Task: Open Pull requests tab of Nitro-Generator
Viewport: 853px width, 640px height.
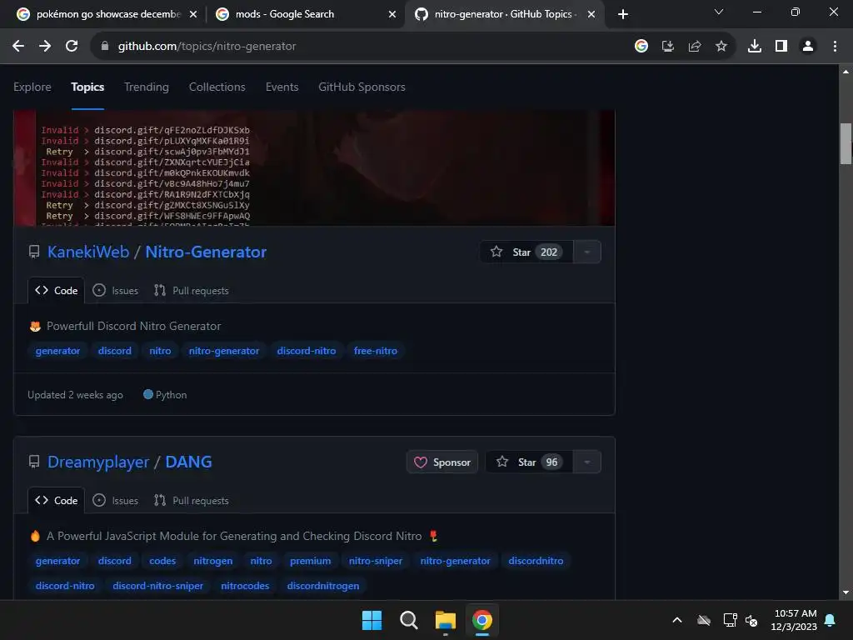Action: coord(191,291)
